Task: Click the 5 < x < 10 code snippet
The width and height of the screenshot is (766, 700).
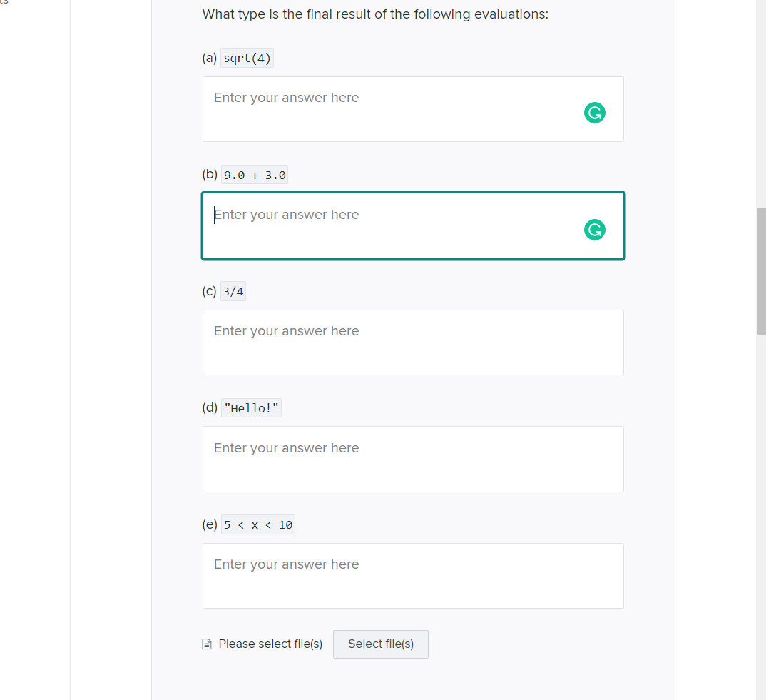Action: click(257, 525)
